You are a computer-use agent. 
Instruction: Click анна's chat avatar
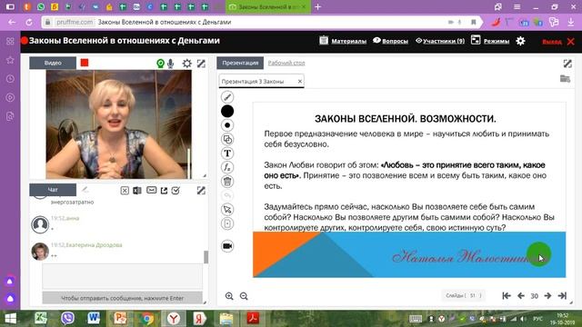tap(40, 224)
